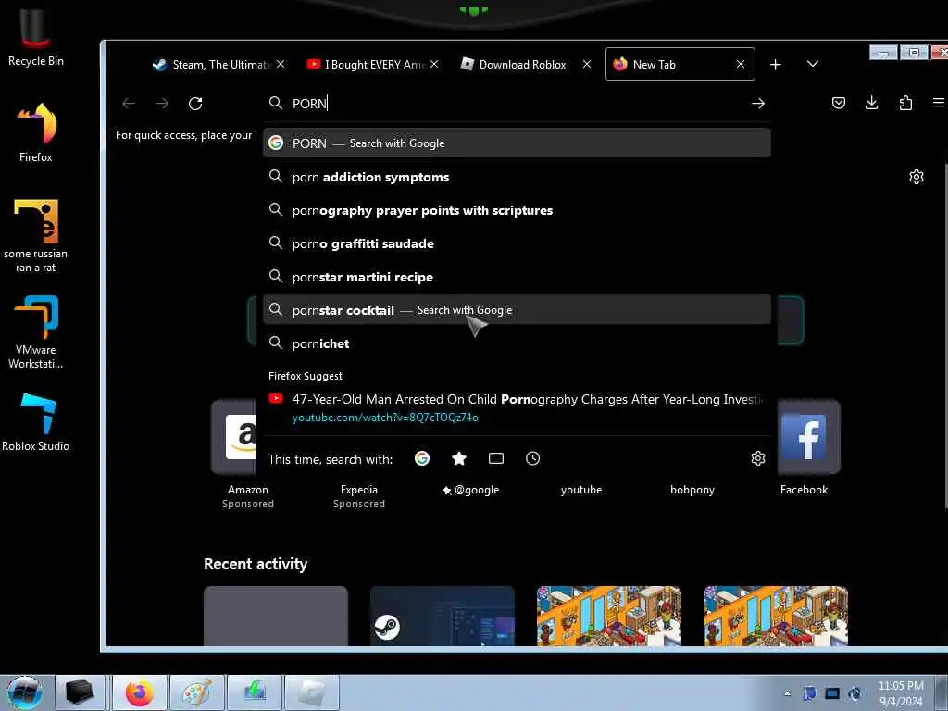The width and height of the screenshot is (948, 711).
Task: Select the 'pornichet' suggestion
Action: (x=517, y=343)
